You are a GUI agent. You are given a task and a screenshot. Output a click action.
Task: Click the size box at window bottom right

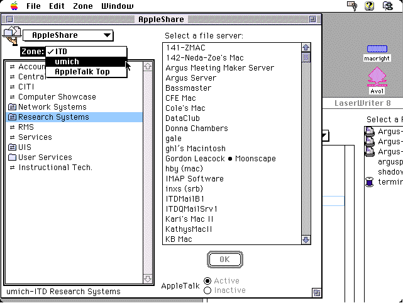point(317,293)
